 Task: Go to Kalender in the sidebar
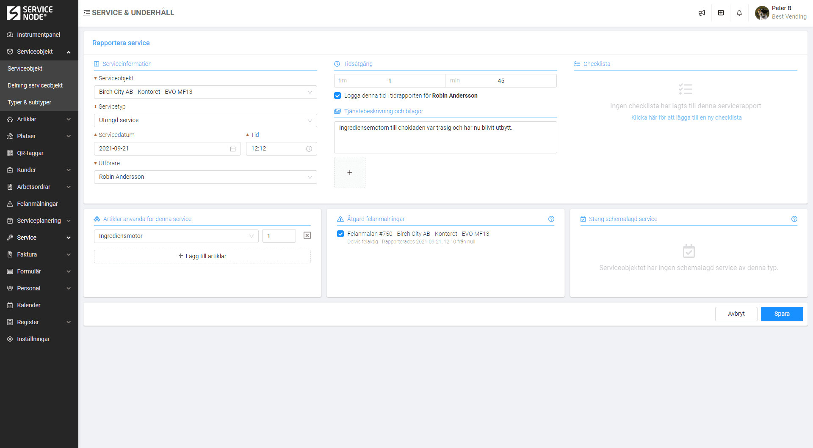coord(29,305)
